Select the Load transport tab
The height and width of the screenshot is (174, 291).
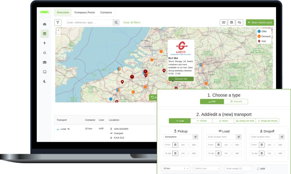click(180, 121)
